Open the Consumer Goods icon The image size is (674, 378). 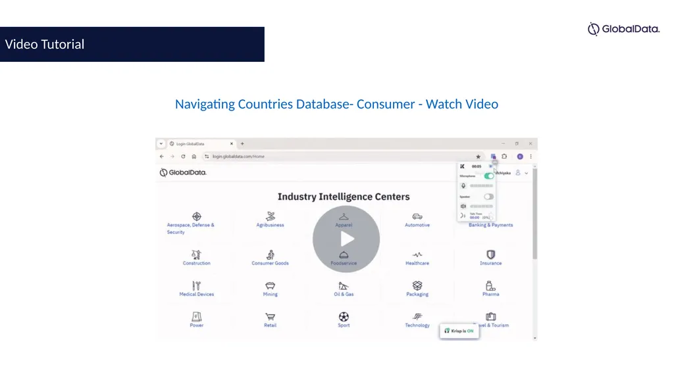pos(271,254)
